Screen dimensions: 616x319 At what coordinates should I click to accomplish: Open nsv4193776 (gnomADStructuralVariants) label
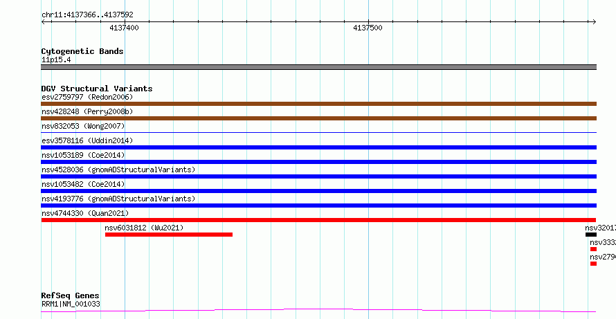tap(118, 199)
